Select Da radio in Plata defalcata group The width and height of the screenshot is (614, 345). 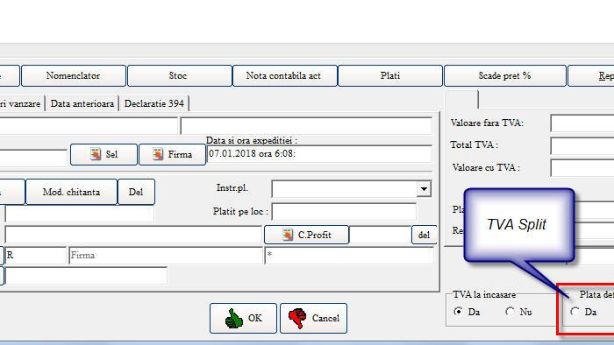575,312
